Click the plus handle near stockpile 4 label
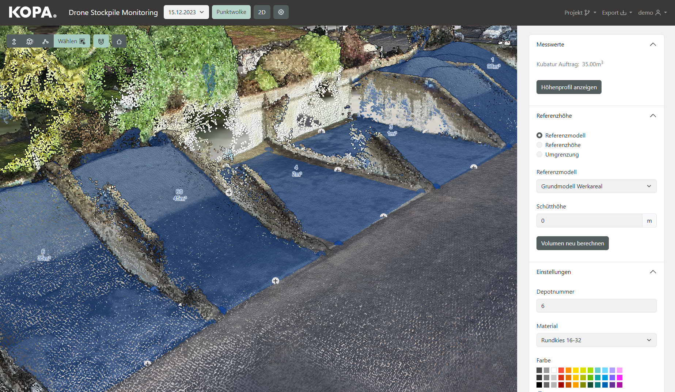Screen dimensions: 675x392 338,170
